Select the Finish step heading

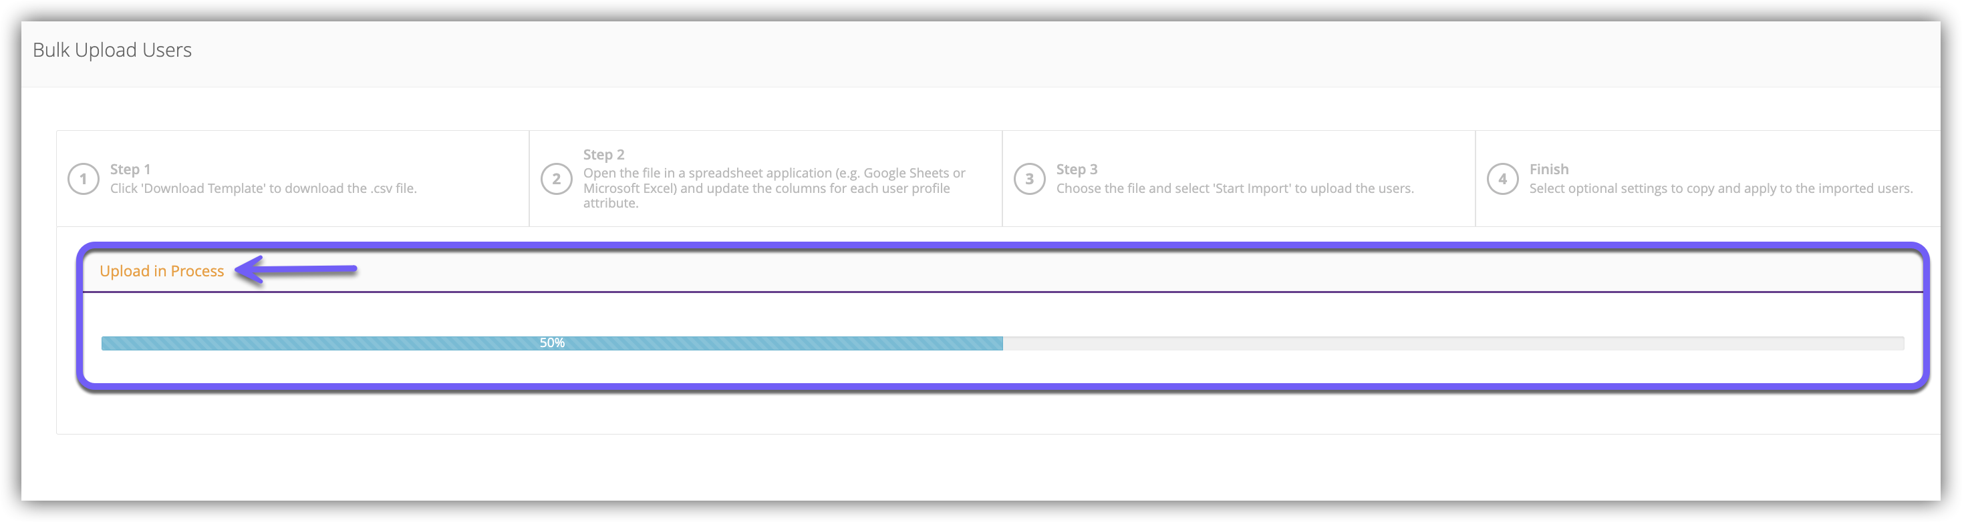coord(1548,169)
